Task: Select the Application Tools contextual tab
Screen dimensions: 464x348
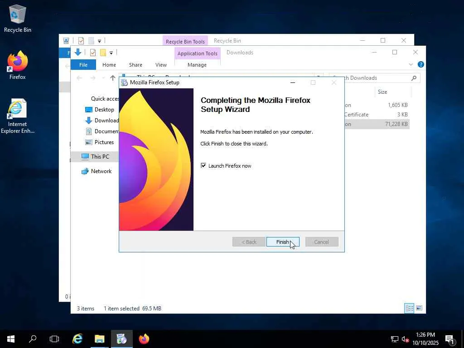Action: click(198, 53)
